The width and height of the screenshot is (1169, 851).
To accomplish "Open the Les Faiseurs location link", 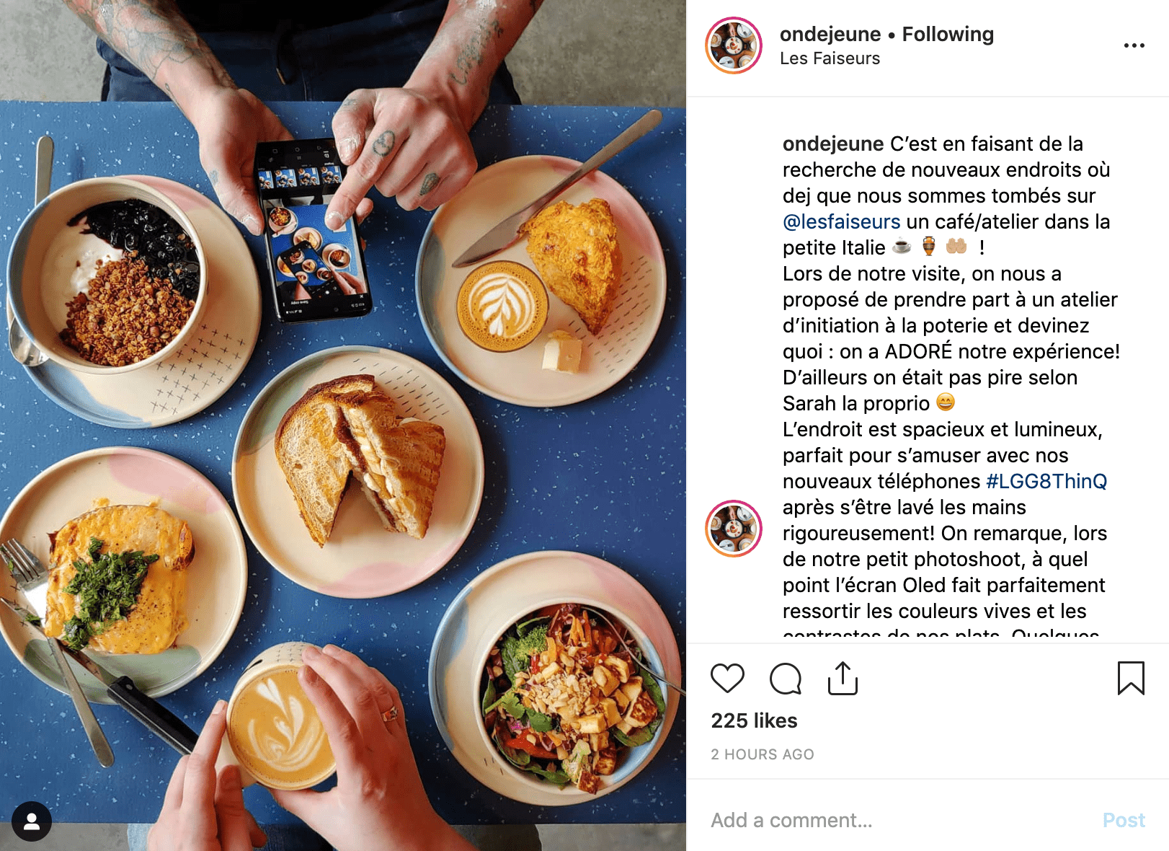I will [x=830, y=58].
